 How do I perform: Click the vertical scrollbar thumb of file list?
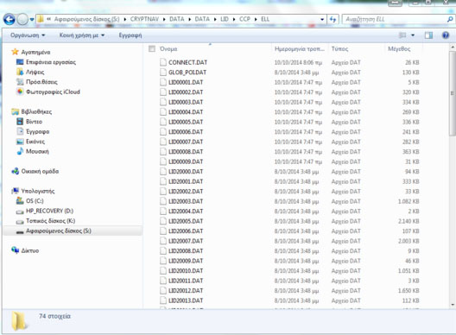pos(453,93)
